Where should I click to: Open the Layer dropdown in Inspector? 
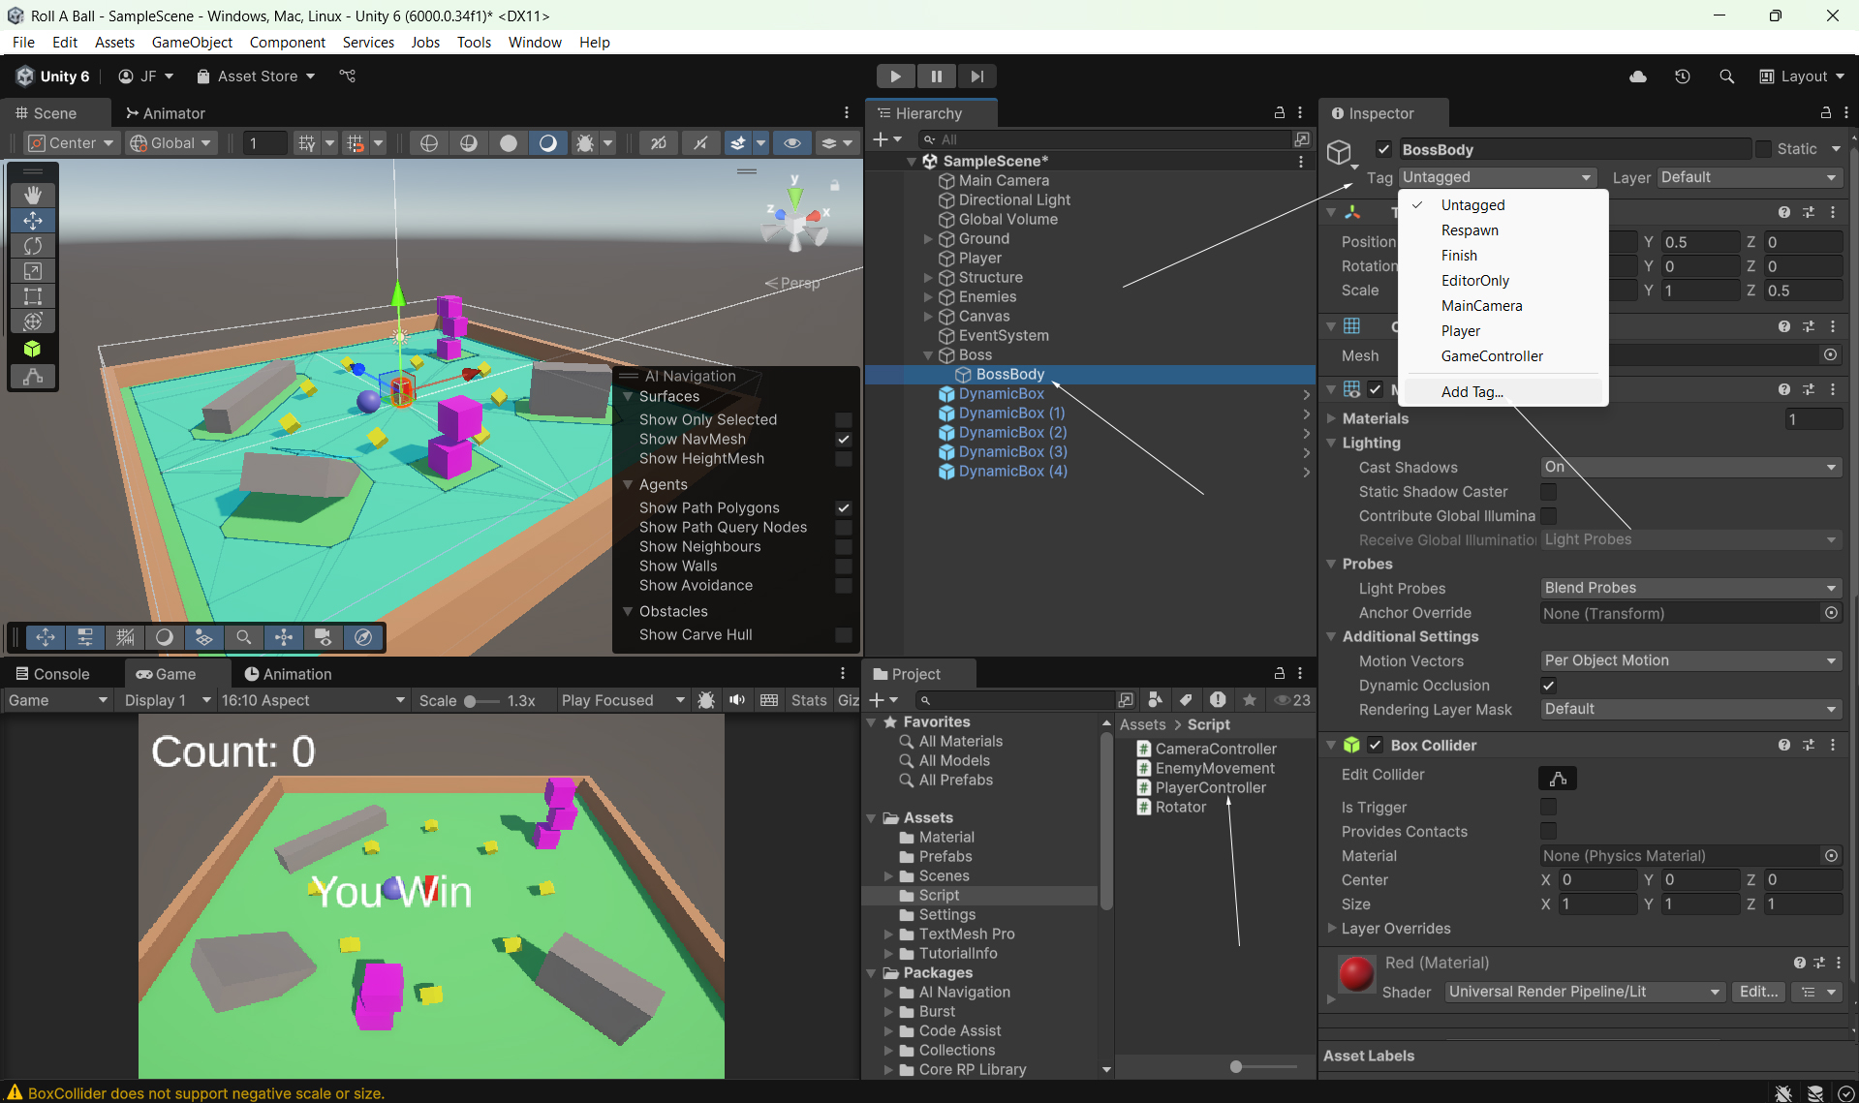(1749, 177)
